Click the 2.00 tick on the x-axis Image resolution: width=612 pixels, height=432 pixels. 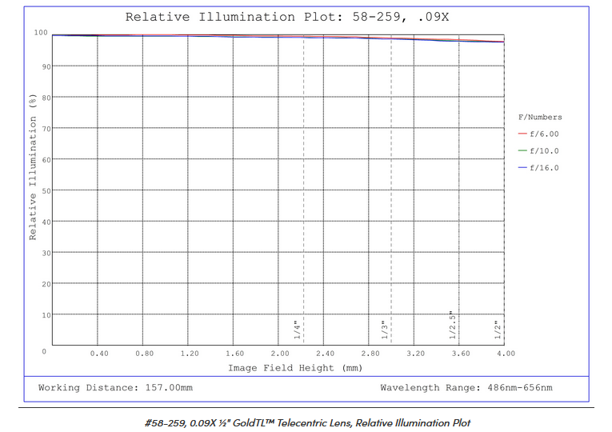tap(280, 353)
